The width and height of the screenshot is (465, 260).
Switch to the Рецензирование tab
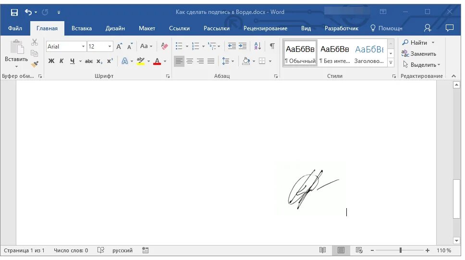(265, 28)
